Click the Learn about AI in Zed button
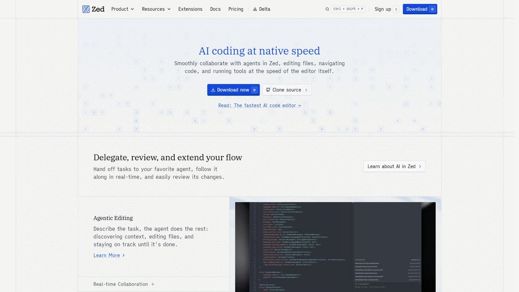This screenshot has height=292, width=519. [x=394, y=166]
